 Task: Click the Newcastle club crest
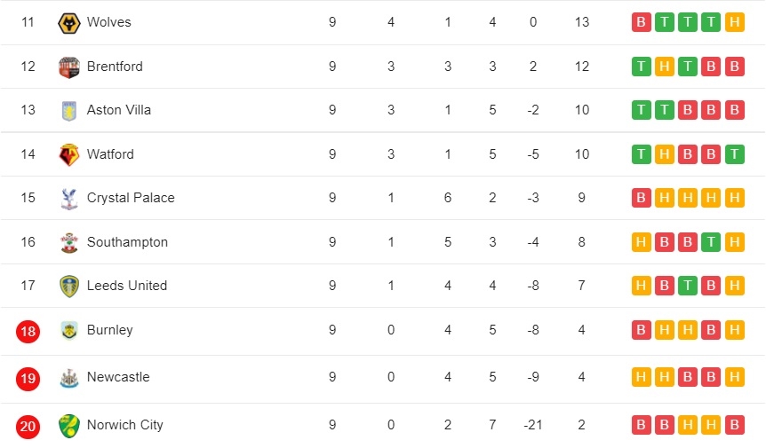[69, 378]
